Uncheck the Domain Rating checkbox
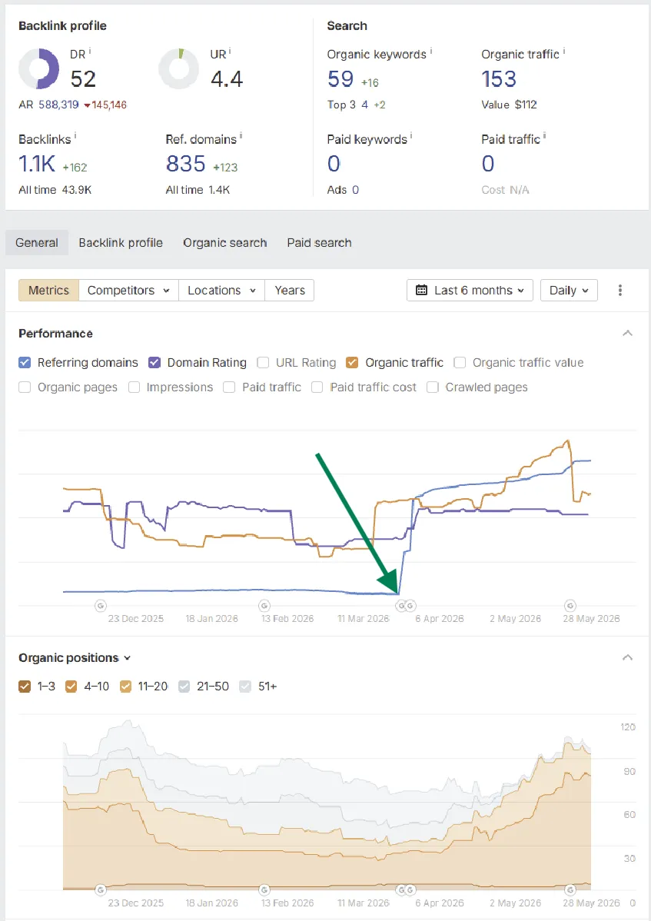The width and height of the screenshot is (651, 921). tap(154, 362)
